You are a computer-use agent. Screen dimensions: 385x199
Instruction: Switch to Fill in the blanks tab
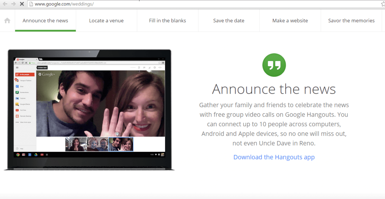[x=167, y=21]
